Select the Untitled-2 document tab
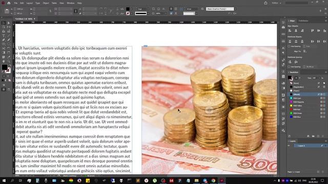 tap(24, 19)
